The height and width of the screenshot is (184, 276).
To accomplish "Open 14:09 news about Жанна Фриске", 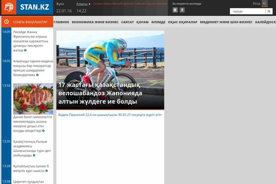I will [x=30, y=41].
